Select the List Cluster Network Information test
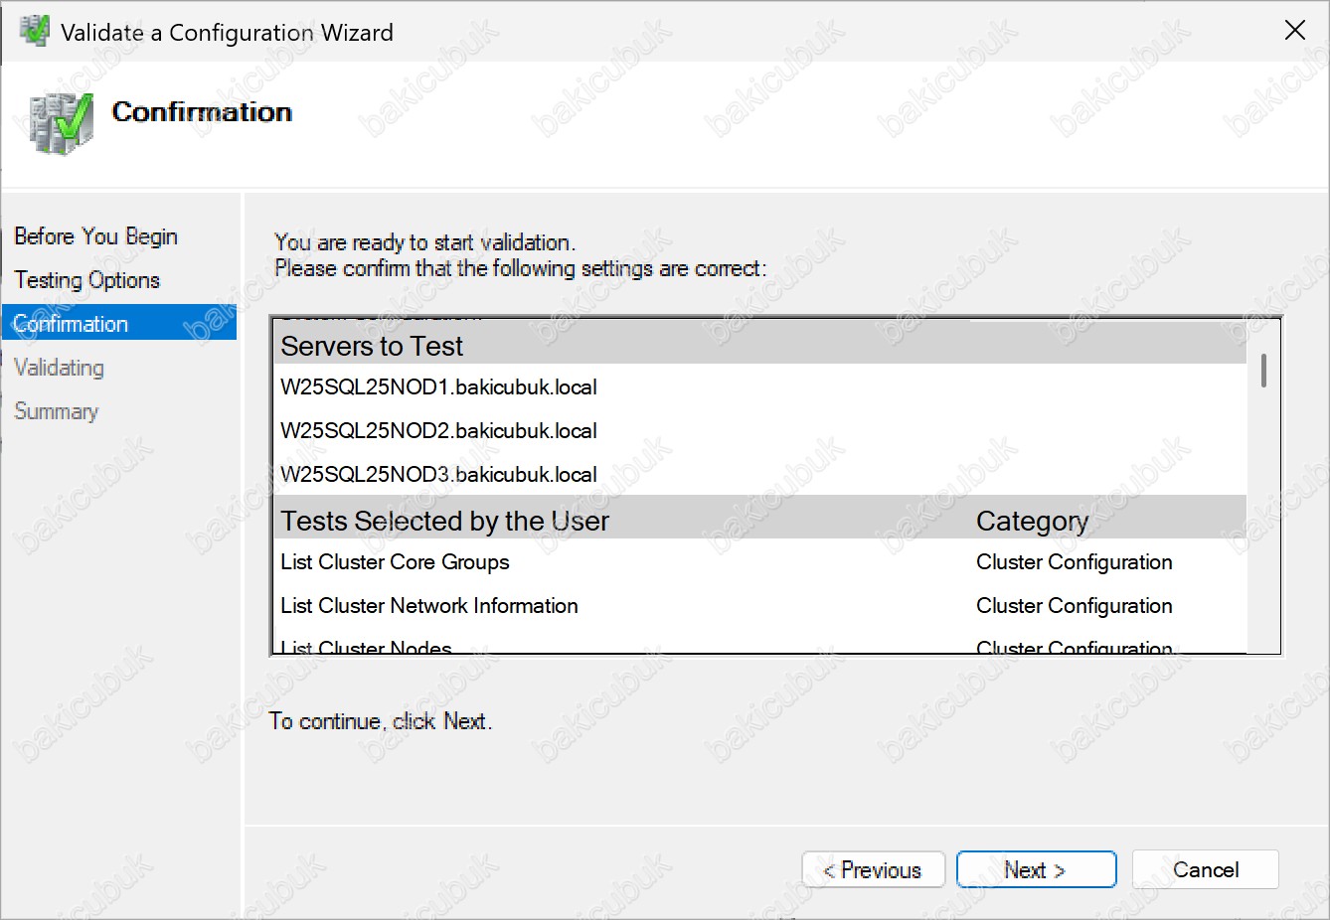 point(428,606)
